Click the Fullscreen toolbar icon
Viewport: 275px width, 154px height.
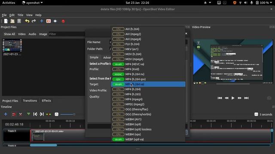pyautogui.click(x=55, y=21)
